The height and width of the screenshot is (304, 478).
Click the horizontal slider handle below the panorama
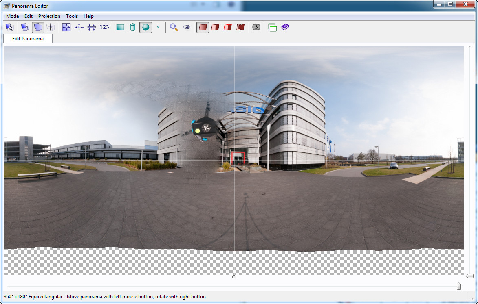tap(459, 287)
